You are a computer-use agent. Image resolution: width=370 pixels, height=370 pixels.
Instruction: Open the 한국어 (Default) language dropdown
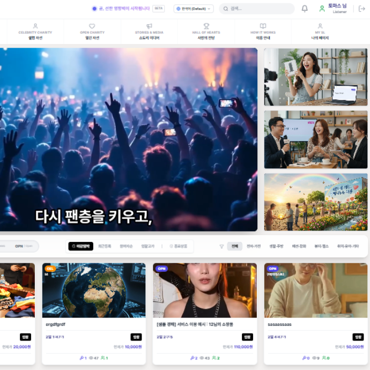pos(194,9)
